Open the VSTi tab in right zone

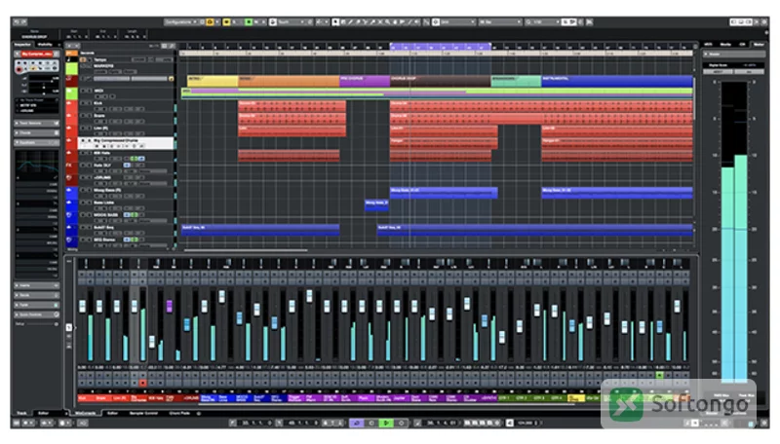pyautogui.click(x=709, y=45)
